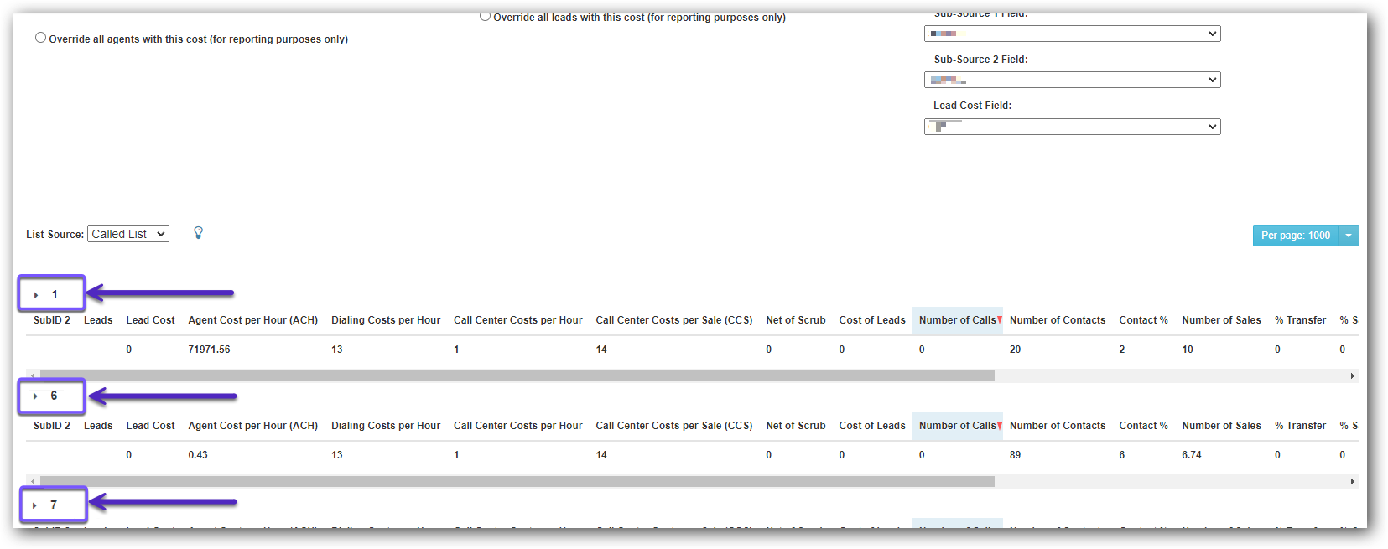Select the 20 contacts cell

(x=1015, y=350)
